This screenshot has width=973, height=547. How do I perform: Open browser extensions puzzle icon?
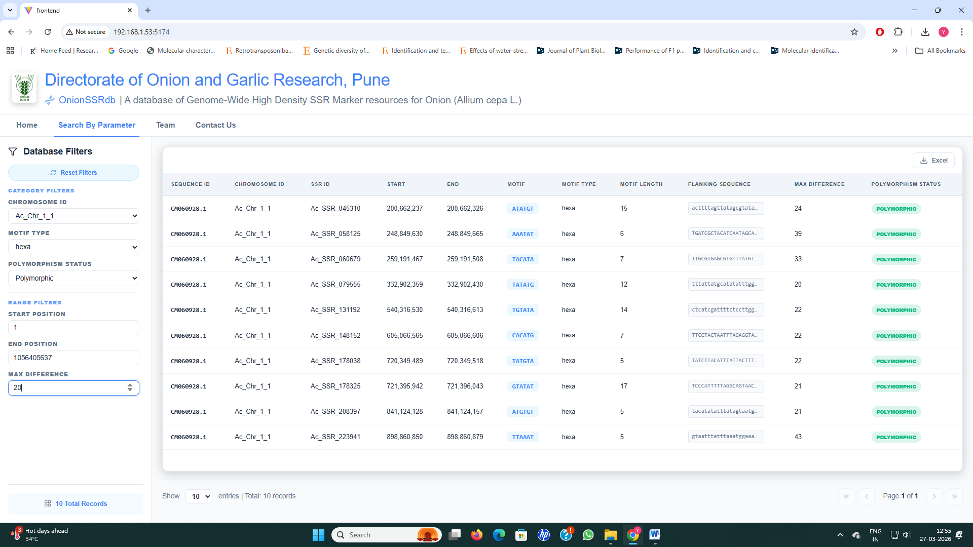click(x=898, y=32)
